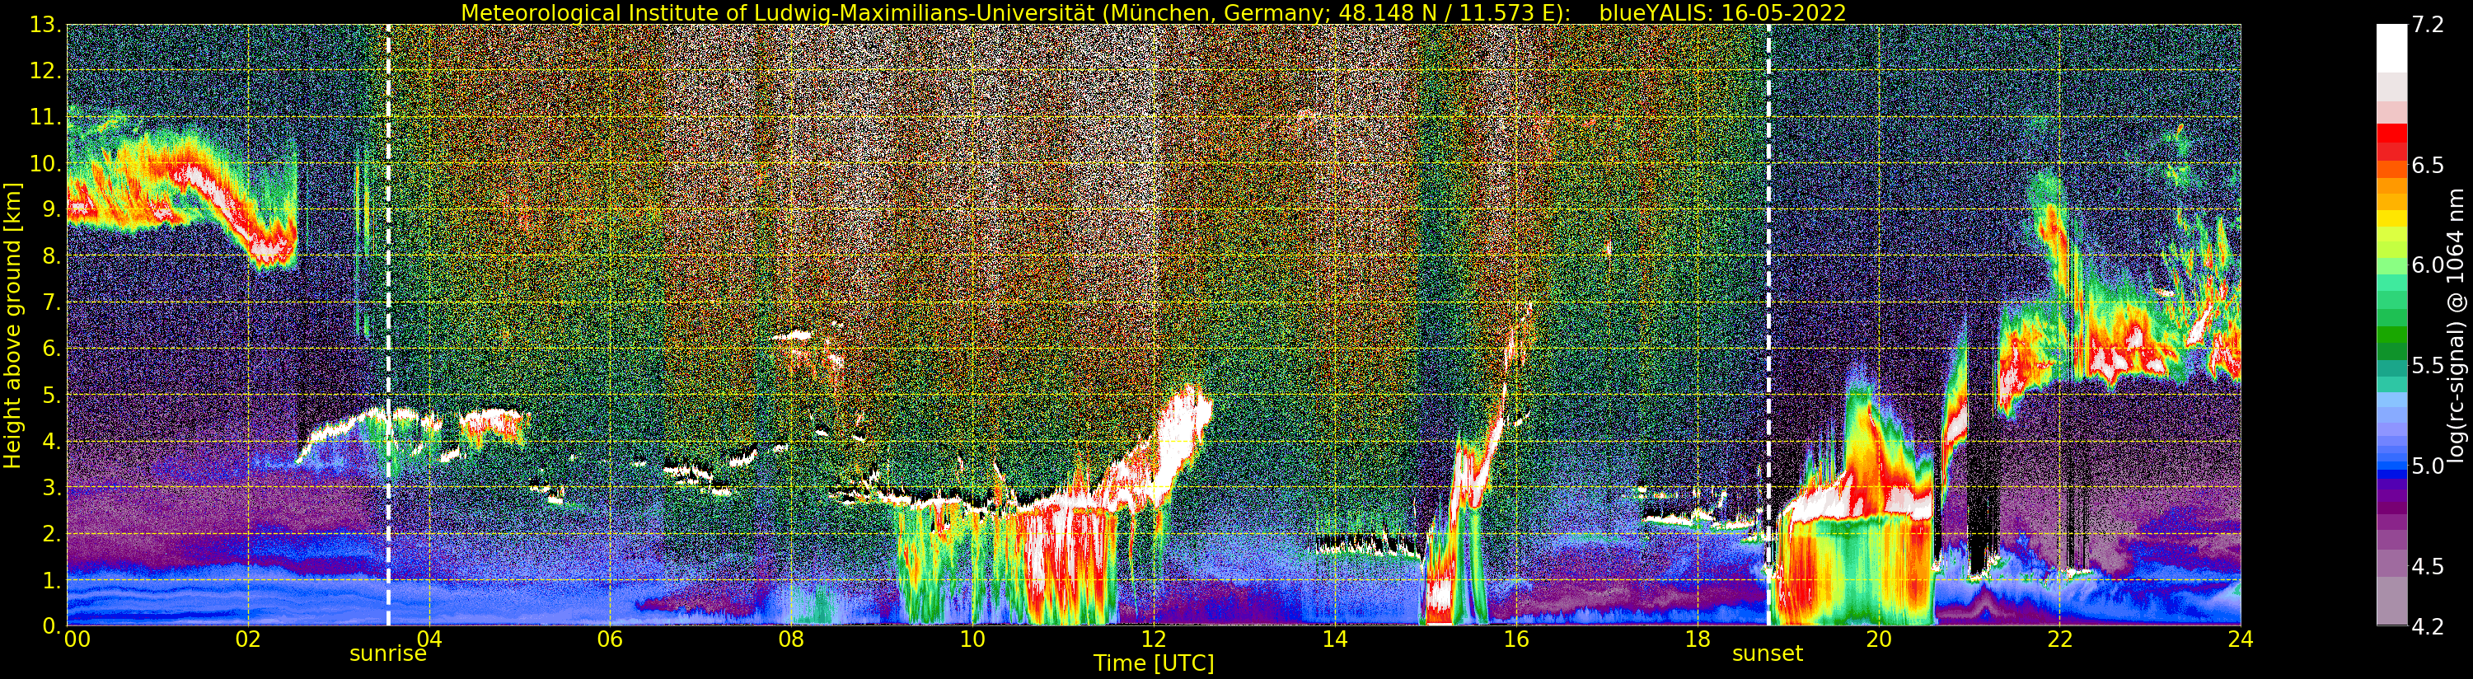Click the "0." tick label on the height axis
Viewport: 2473px width, 679px height.
point(51,625)
